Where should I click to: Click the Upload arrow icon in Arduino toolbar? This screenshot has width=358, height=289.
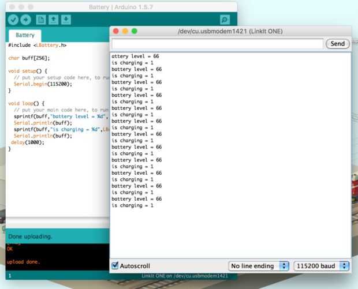click(x=26, y=20)
